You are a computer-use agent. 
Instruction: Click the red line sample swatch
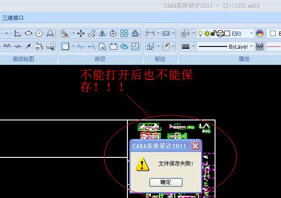click(x=274, y=46)
